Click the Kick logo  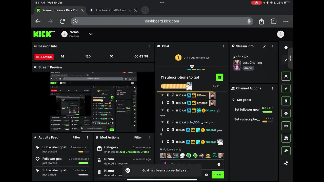click(44, 34)
